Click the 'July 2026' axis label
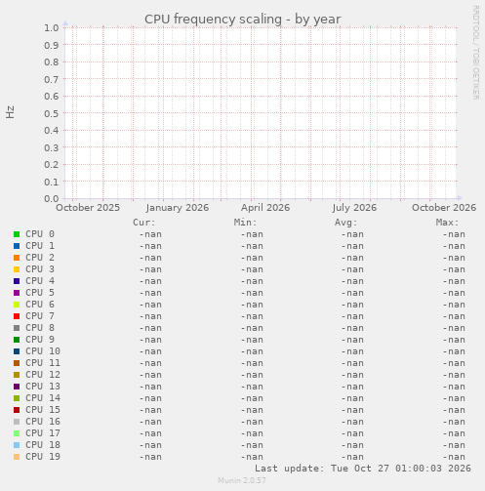 coord(354,208)
